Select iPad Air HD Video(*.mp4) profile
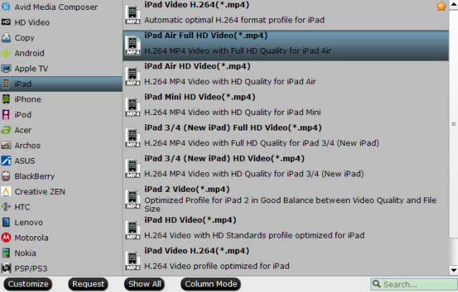458x292 pixels. coord(285,76)
